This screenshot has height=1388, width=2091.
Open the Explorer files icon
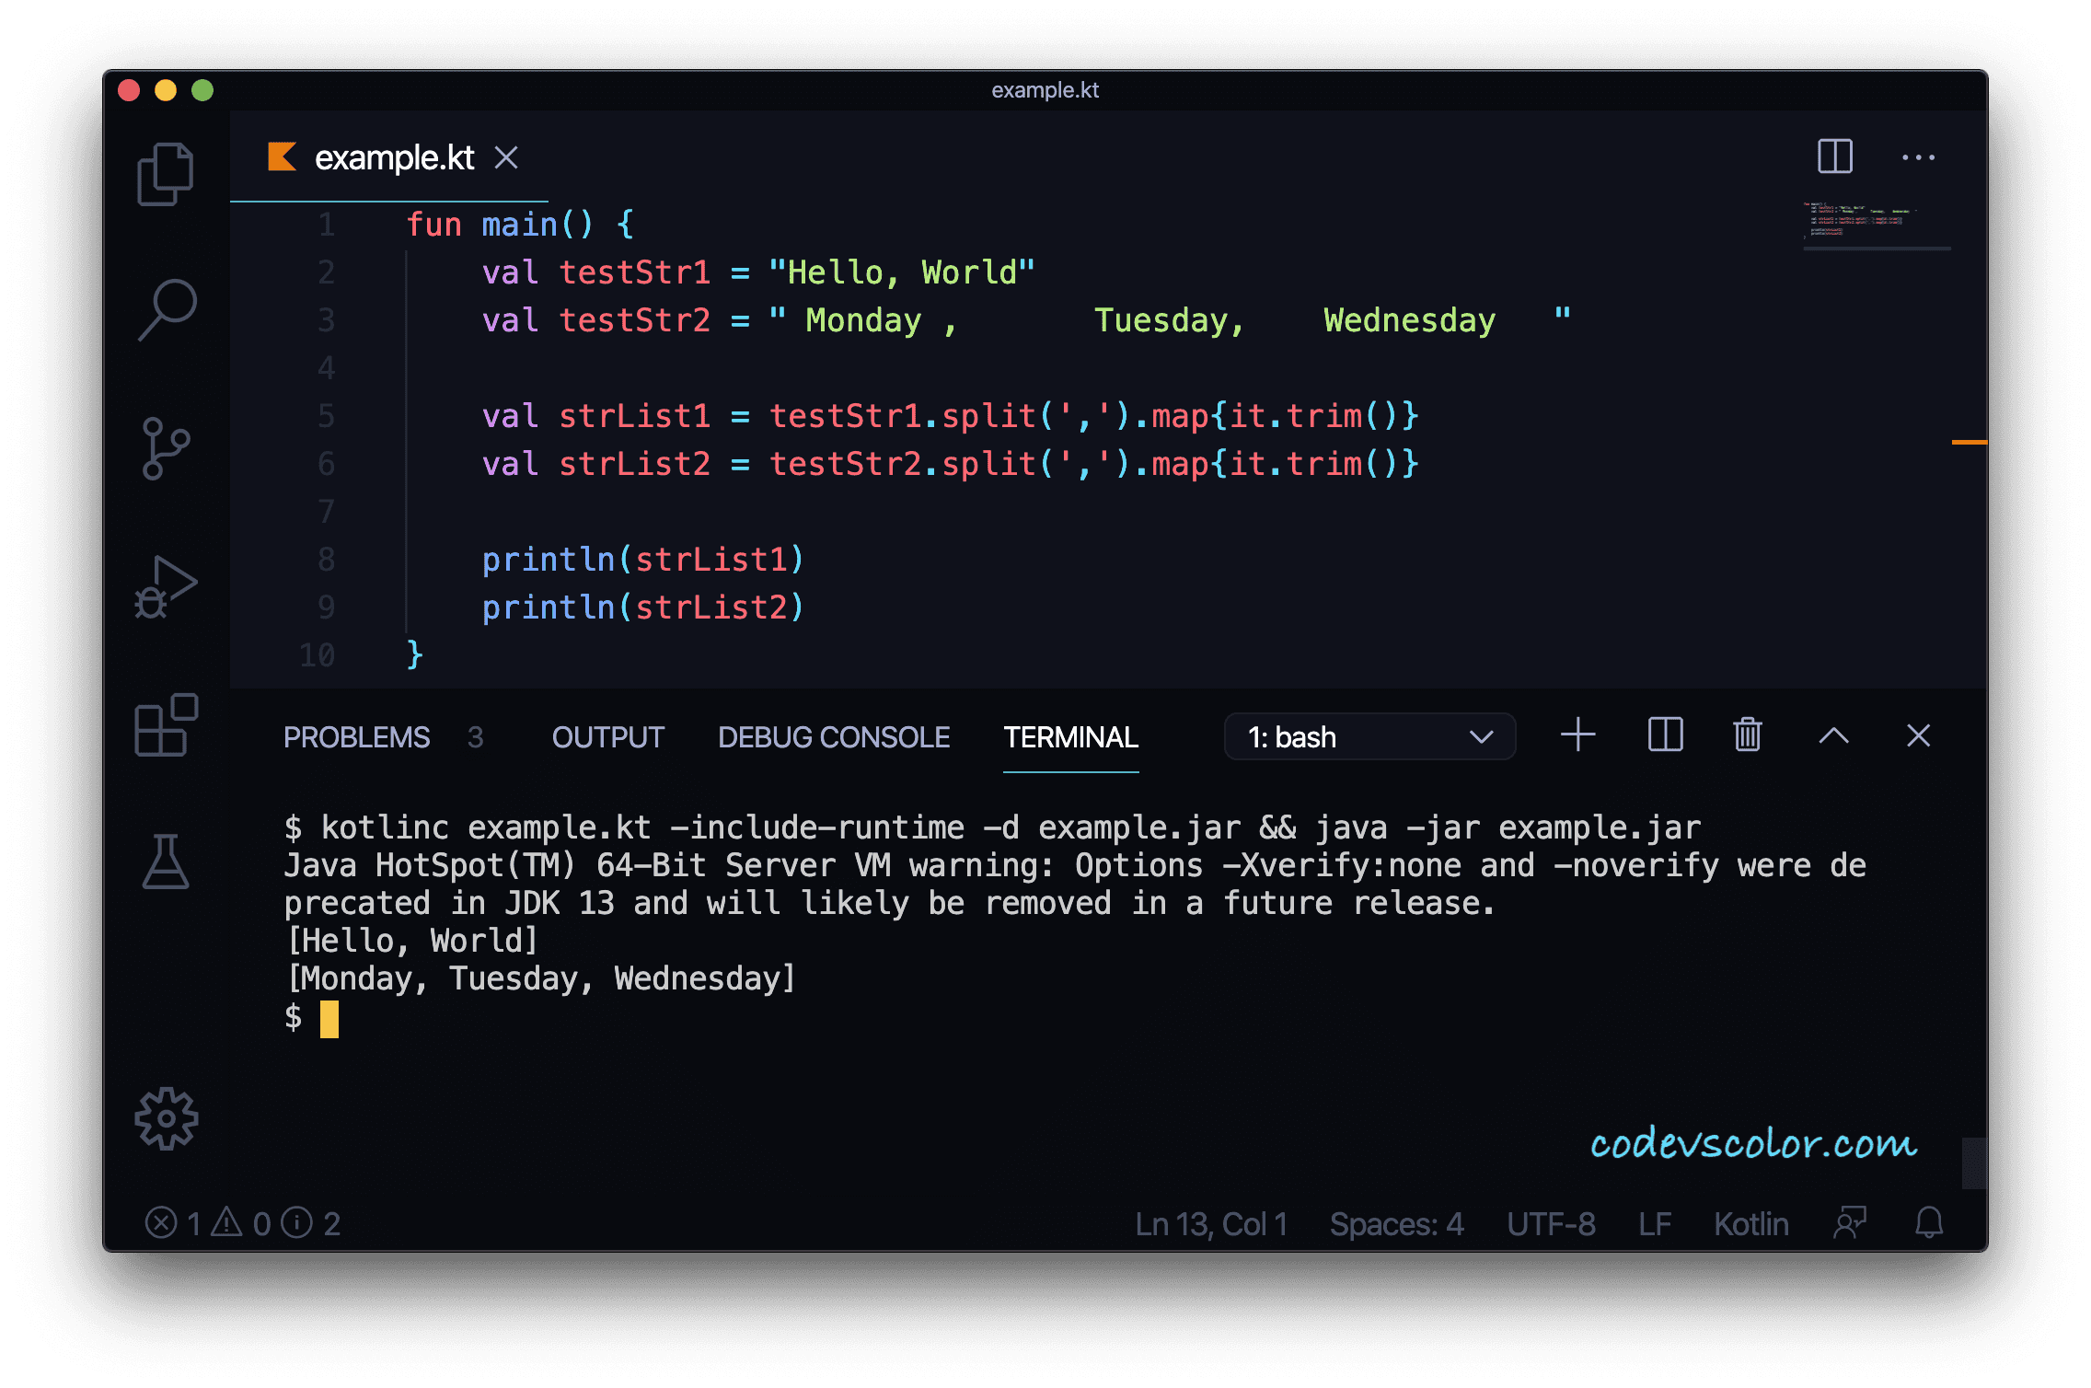pos(166,174)
